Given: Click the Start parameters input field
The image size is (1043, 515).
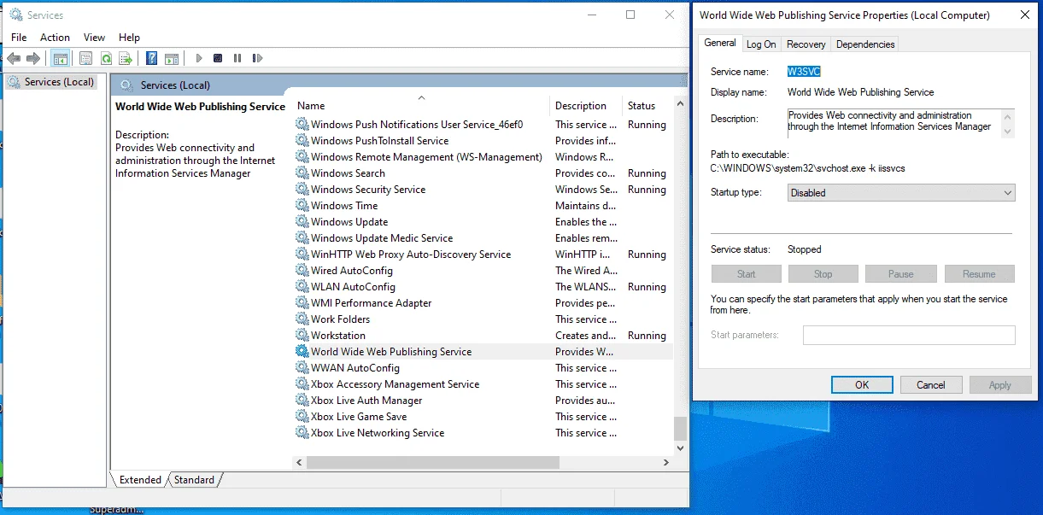Looking at the screenshot, I should pos(909,335).
